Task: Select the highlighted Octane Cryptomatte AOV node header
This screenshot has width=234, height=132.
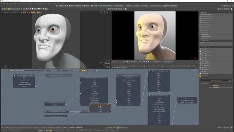Action: pyautogui.click(x=100, y=105)
